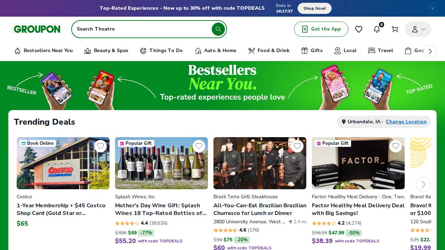Open the Local category
The image size is (445, 250).
pyautogui.click(x=337, y=51)
